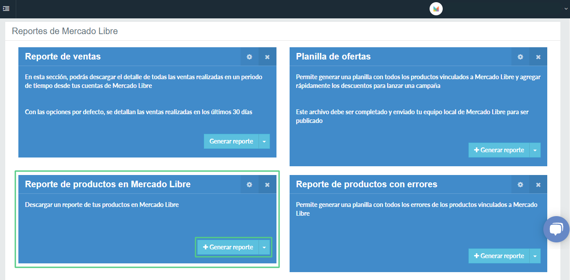Open settings gear on Planilla de ofertas
The height and width of the screenshot is (280, 570).
[520, 57]
